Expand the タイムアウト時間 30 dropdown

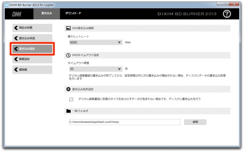coord(96,69)
